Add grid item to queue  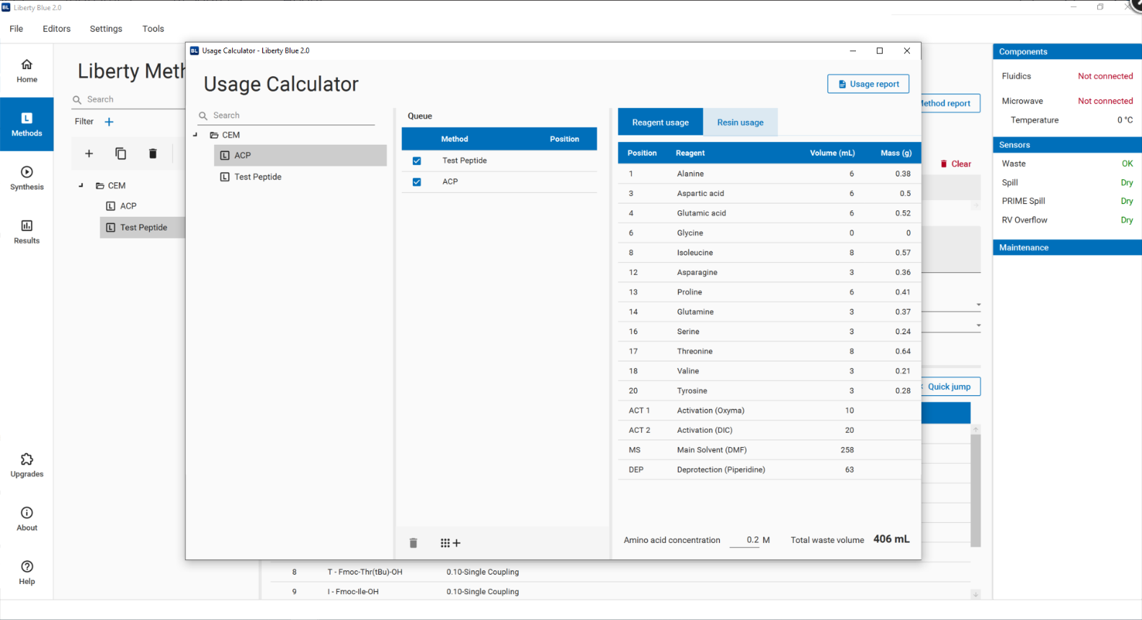450,543
